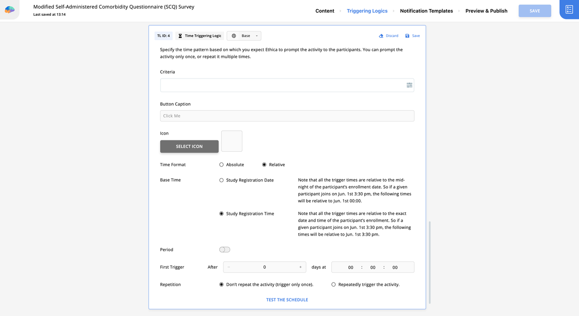Open the Notification Templates tab

click(426, 11)
